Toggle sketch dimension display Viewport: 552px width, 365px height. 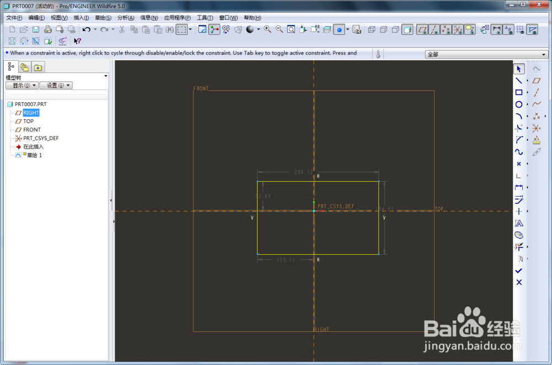click(x=496, y=30)
